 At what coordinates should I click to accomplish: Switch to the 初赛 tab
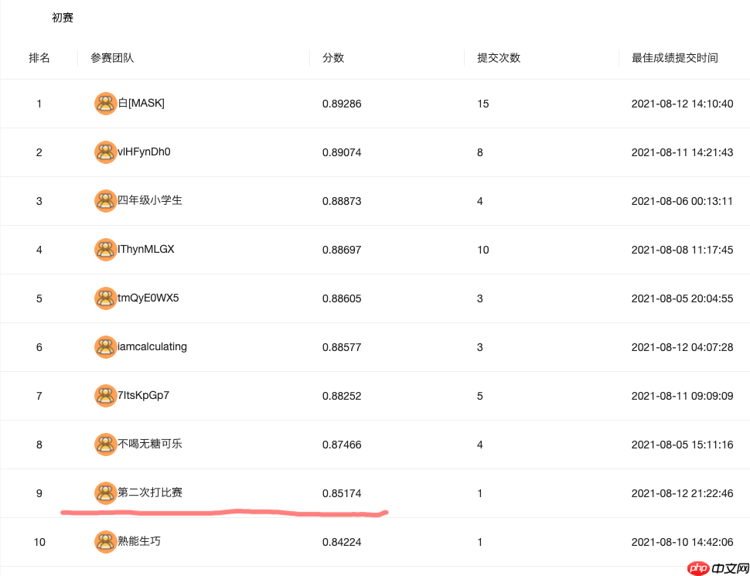pos(62,17)
